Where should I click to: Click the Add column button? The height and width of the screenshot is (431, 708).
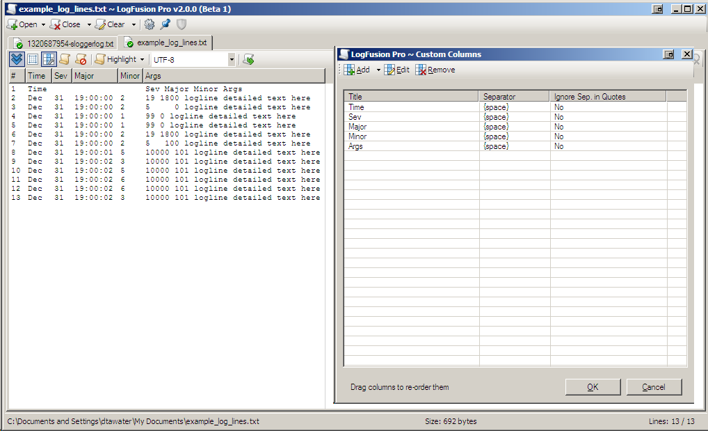[357, 70]
